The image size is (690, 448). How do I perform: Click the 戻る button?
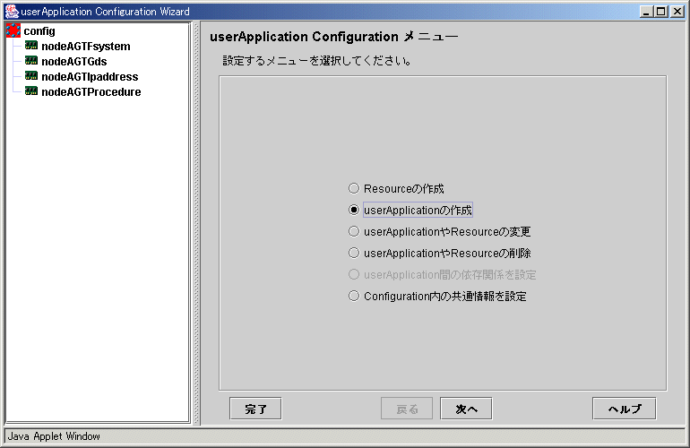point(407,409)
